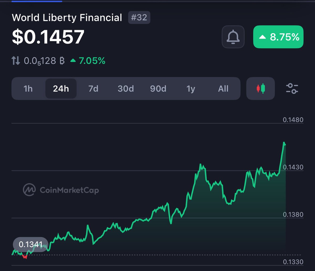This screenshot has height=271, width=315.
Task: Click the 0.1330 axis label
Action: pyautogui.click(x=293, y=262)
